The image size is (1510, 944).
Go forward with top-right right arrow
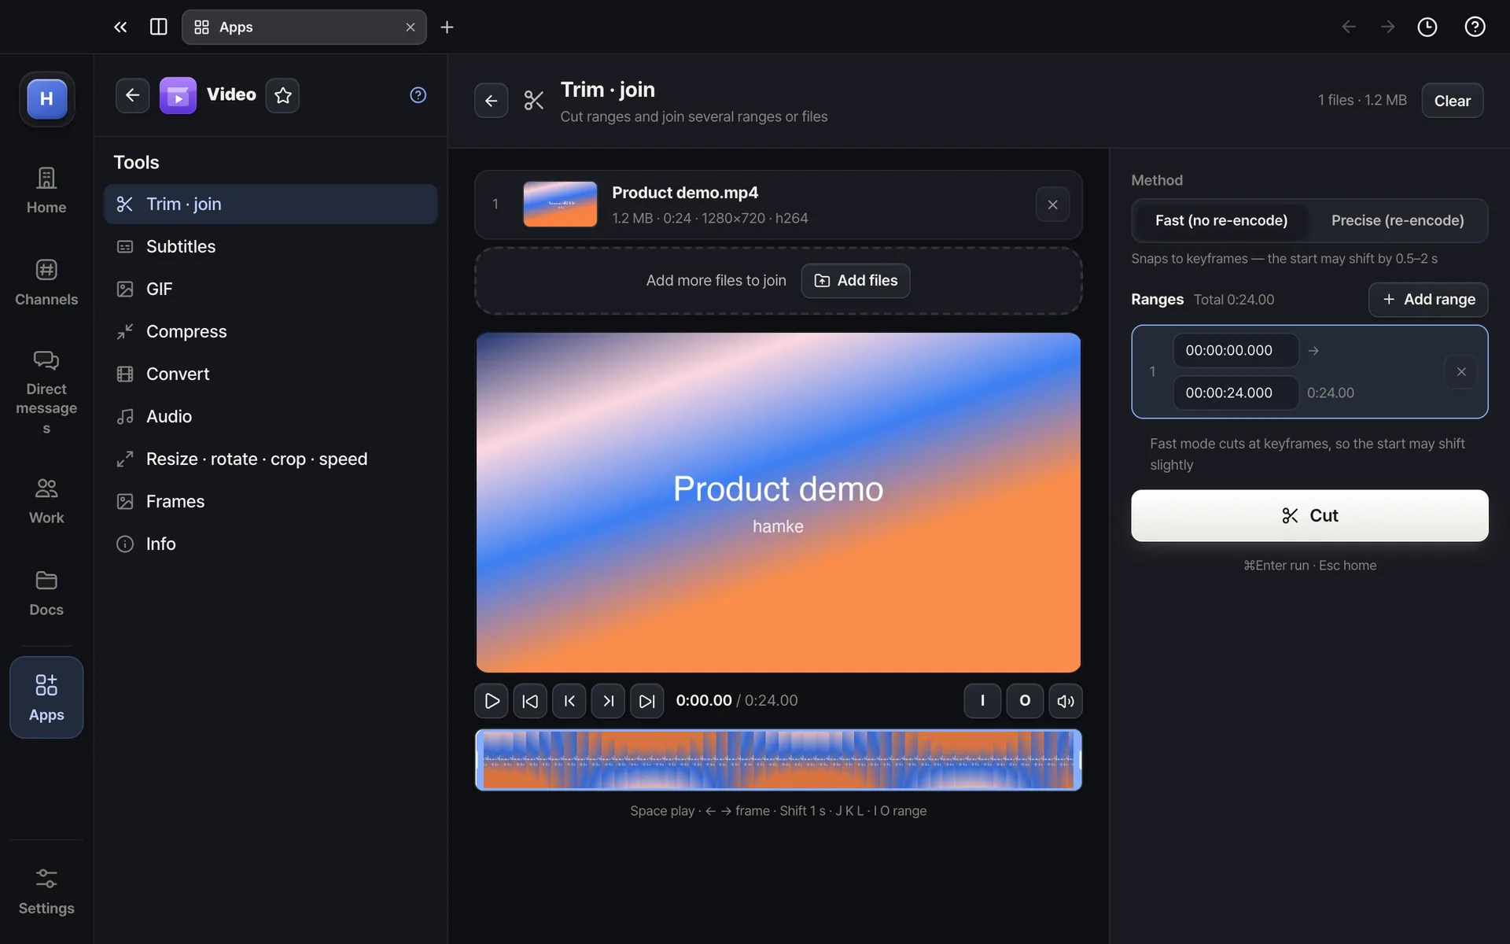1388,27
